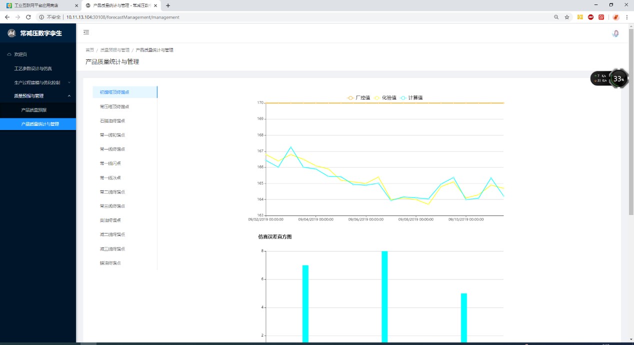Screen dimensions: 634x345
Task: Toggle the 厂控值 series in the legend
Action: tap(358, 97)
